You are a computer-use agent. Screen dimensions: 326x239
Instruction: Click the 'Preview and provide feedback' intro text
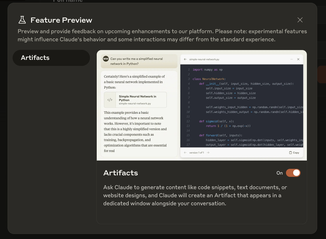(x=162, y=35)
